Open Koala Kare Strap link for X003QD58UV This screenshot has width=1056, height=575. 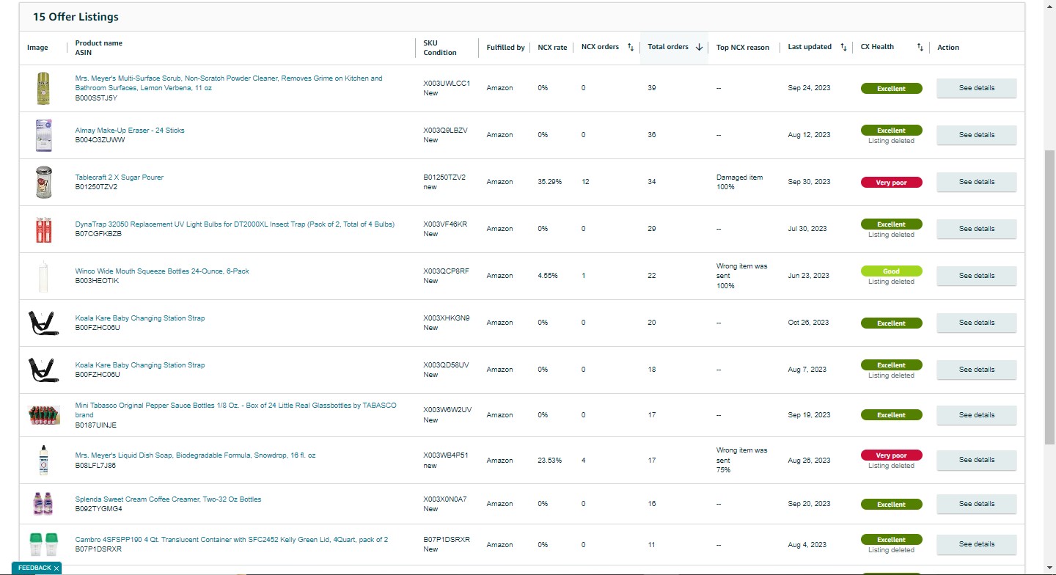pos(140,365)
